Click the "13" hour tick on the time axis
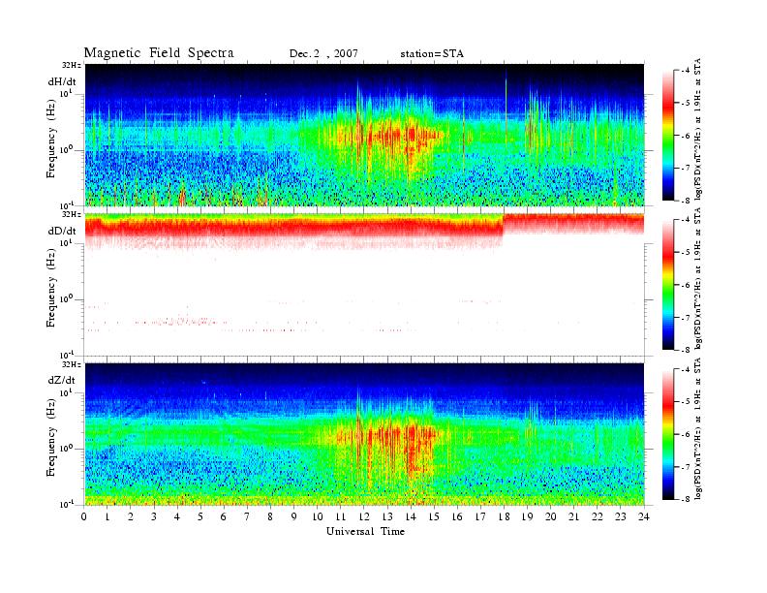This screenshot has height=593, width=767. (x=387, y=516)
